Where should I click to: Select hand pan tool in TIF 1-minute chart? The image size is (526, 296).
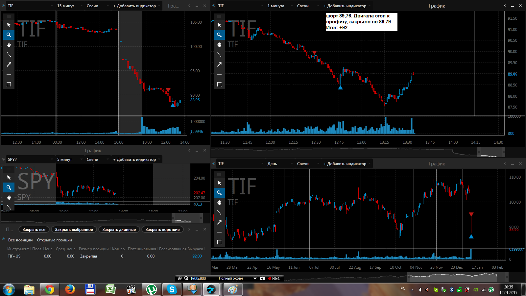tap(219, 45)
